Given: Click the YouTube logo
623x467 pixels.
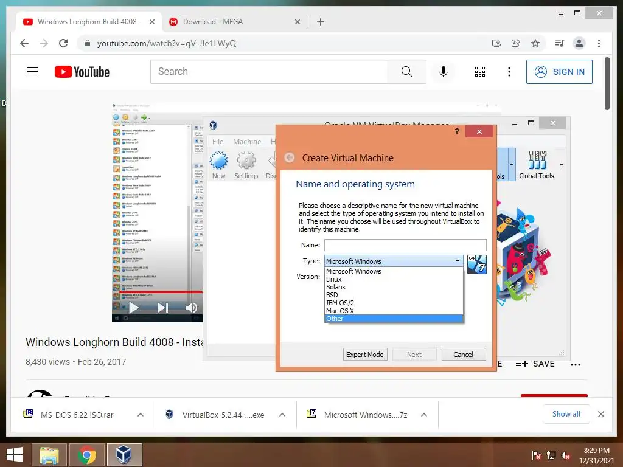Looking at the screenshot, I should coord(82,72).
